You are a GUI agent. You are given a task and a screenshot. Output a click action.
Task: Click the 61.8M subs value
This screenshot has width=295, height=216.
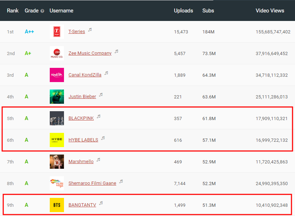tap(209, 119)
